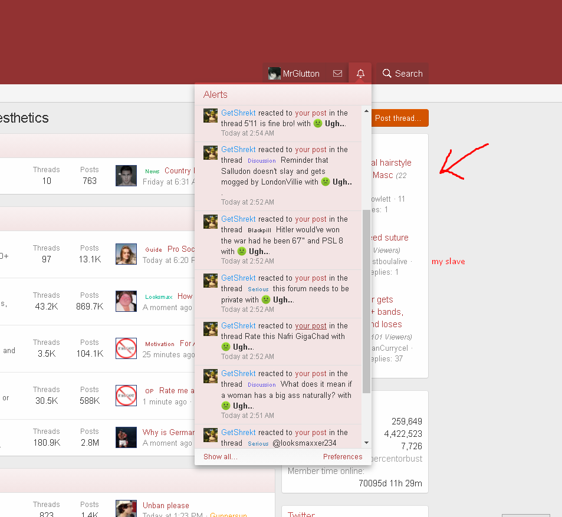Click the crossed-out circle avatar in Motivation row

126,348
